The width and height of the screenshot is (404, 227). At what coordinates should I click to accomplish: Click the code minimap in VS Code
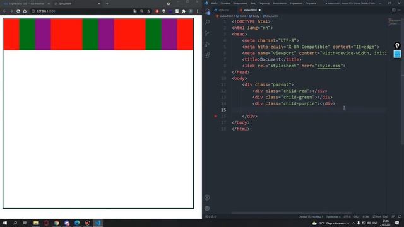pyautogui.click(x=394, y=22)
